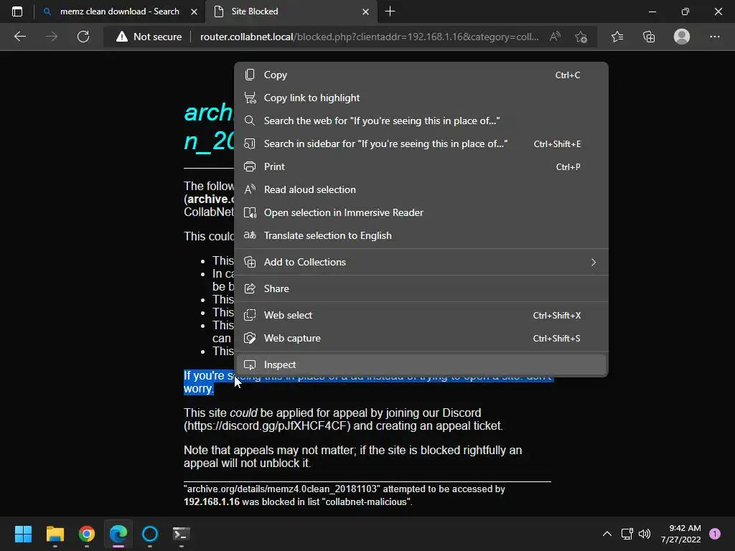Choose Print from context menu

[x=421, y=166]
